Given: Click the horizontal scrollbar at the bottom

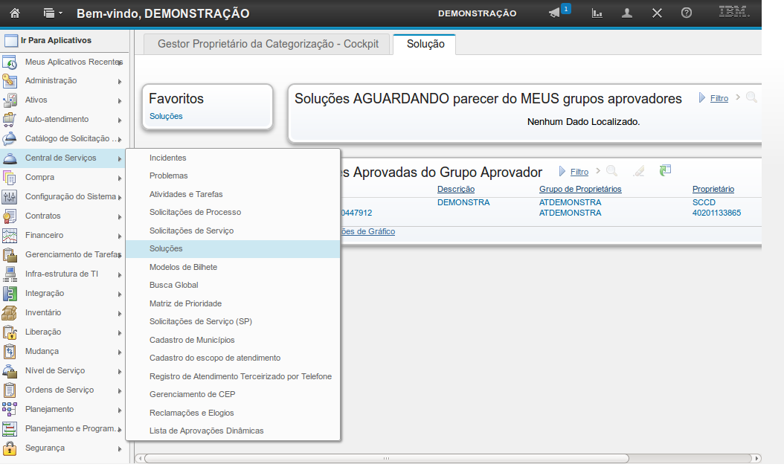Looking at the screenshot, I should 387,458.
